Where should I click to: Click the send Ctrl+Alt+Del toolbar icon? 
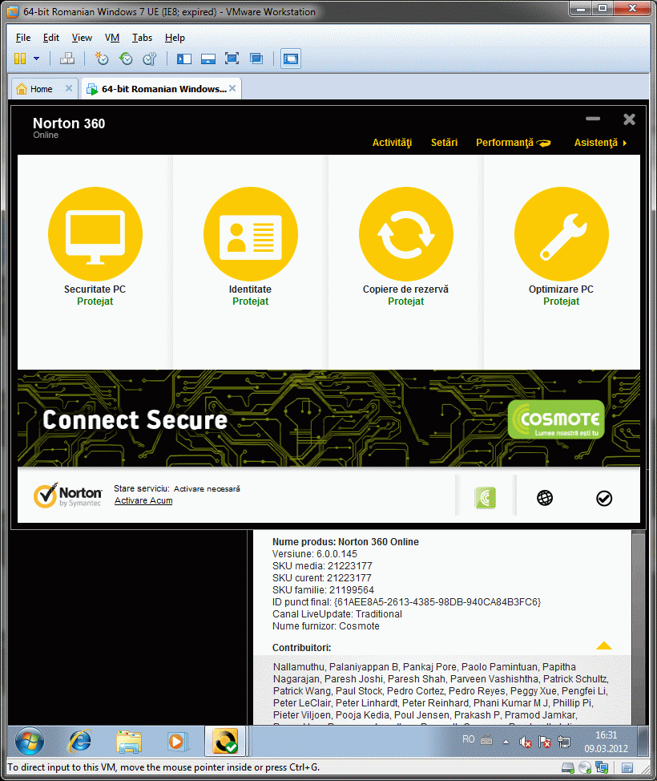pos(67,59)
